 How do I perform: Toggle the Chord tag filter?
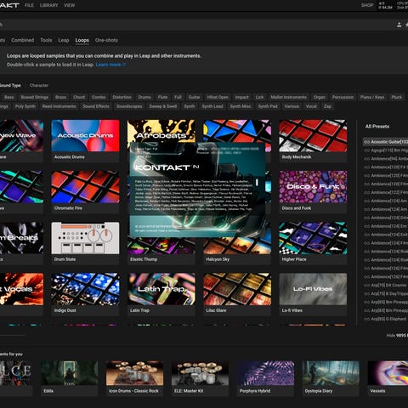(79, 97)
